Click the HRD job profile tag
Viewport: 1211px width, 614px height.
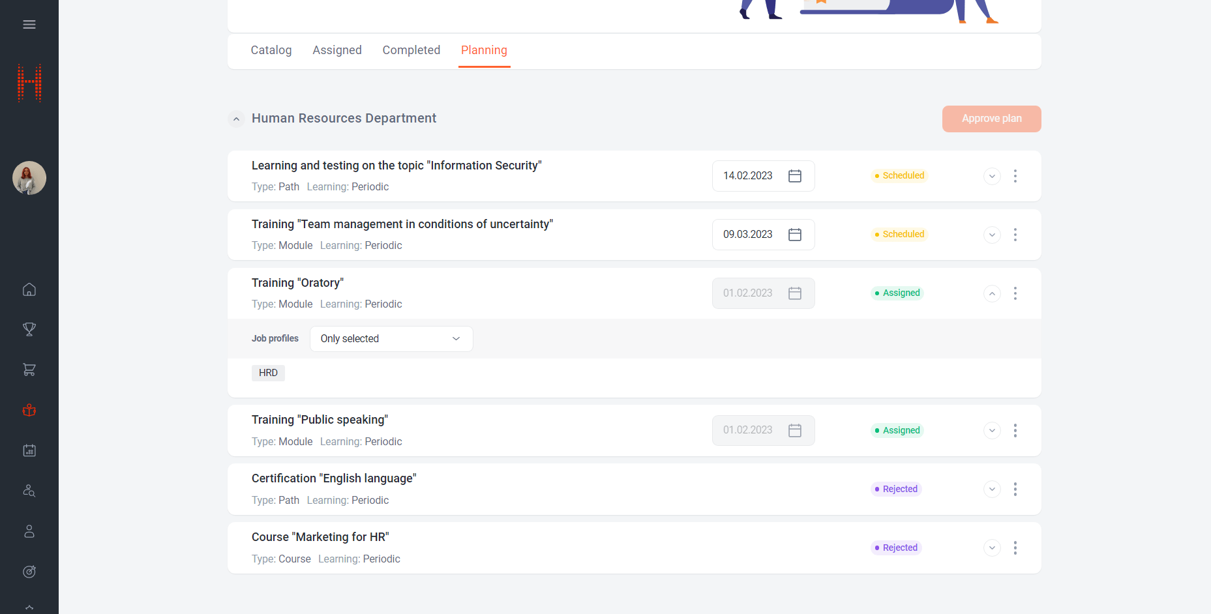[x=268, y=373]
